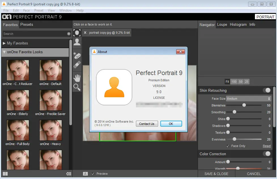This screenshot has height=179, width=277.
Task: Set navigator zoom to 50
Action: tap(241, 82)
